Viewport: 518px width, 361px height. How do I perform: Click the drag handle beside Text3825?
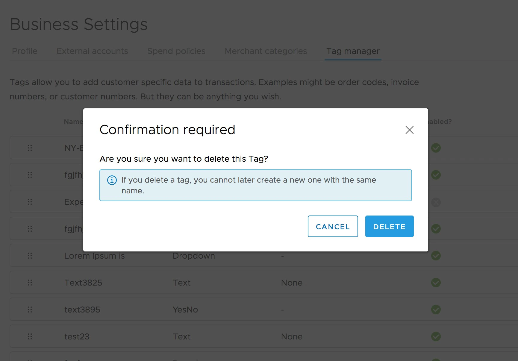(30, 282)
